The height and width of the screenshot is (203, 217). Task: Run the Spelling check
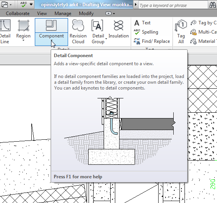click(x=146, y=32)
